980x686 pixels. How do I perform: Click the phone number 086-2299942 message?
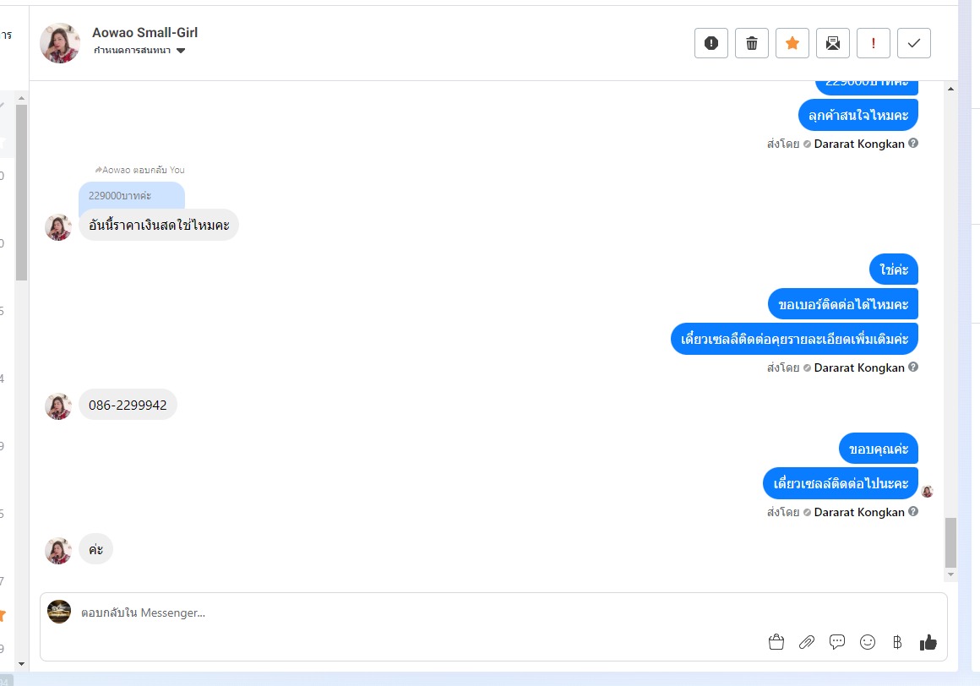pos(128,405)
